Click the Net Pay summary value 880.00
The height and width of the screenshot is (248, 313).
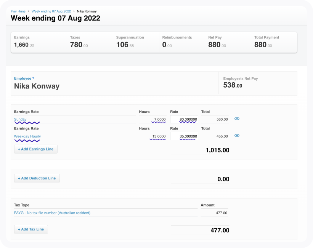tap(217, 45)
